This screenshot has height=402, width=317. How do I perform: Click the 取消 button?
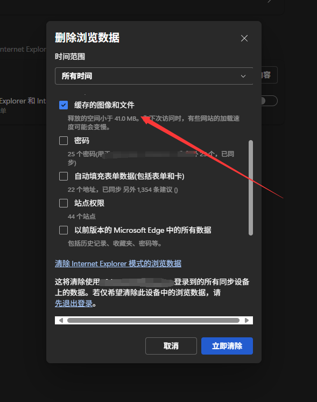point(171,346)
